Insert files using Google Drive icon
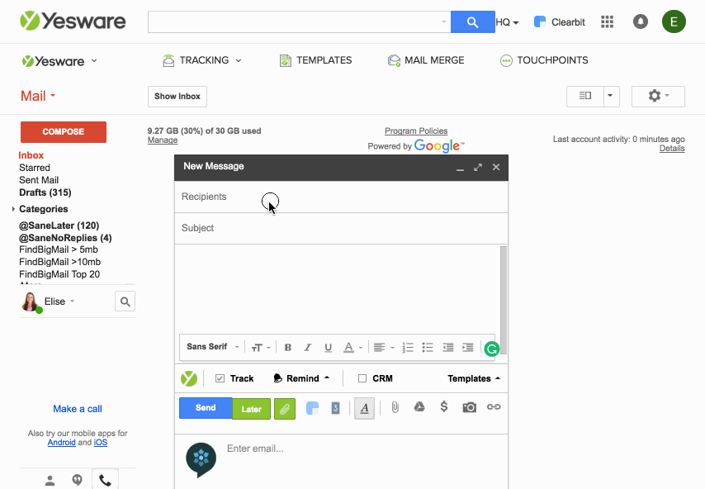The width and height of the screenshot is (705, 489). [x=419, y=407]
